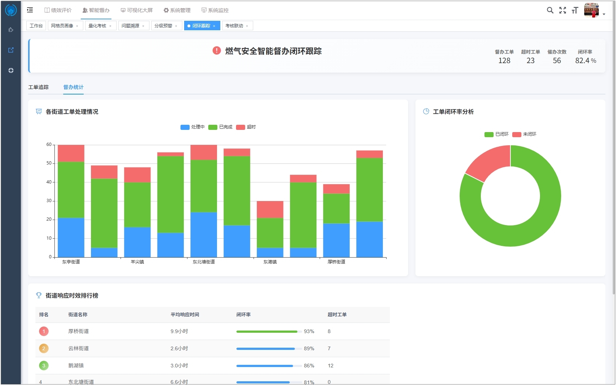Image resolution: width=616 pixels, height=386 pixels.
Task: Toggle 未闭环 legend in donut chart
Action: [524, 134]
